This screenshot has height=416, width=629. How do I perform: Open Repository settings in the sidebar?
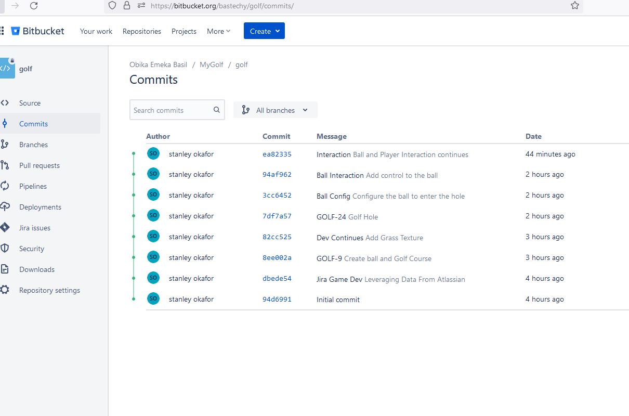(x=50, y=290)
